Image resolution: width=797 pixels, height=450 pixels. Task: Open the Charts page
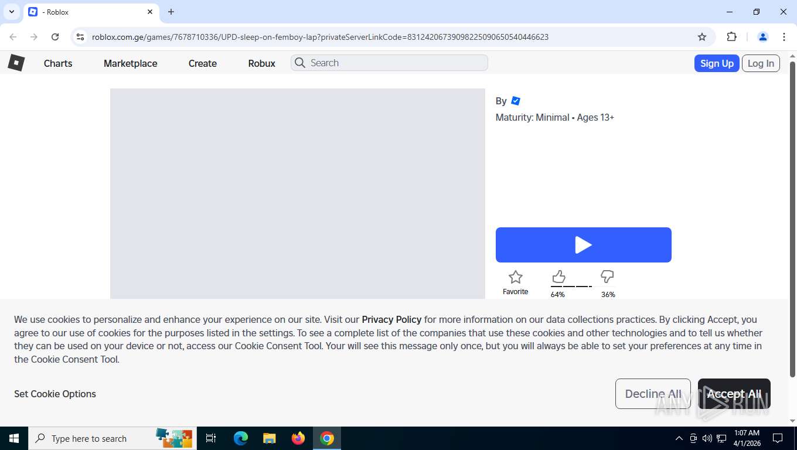pyautogui.click(x=58, y=63)
